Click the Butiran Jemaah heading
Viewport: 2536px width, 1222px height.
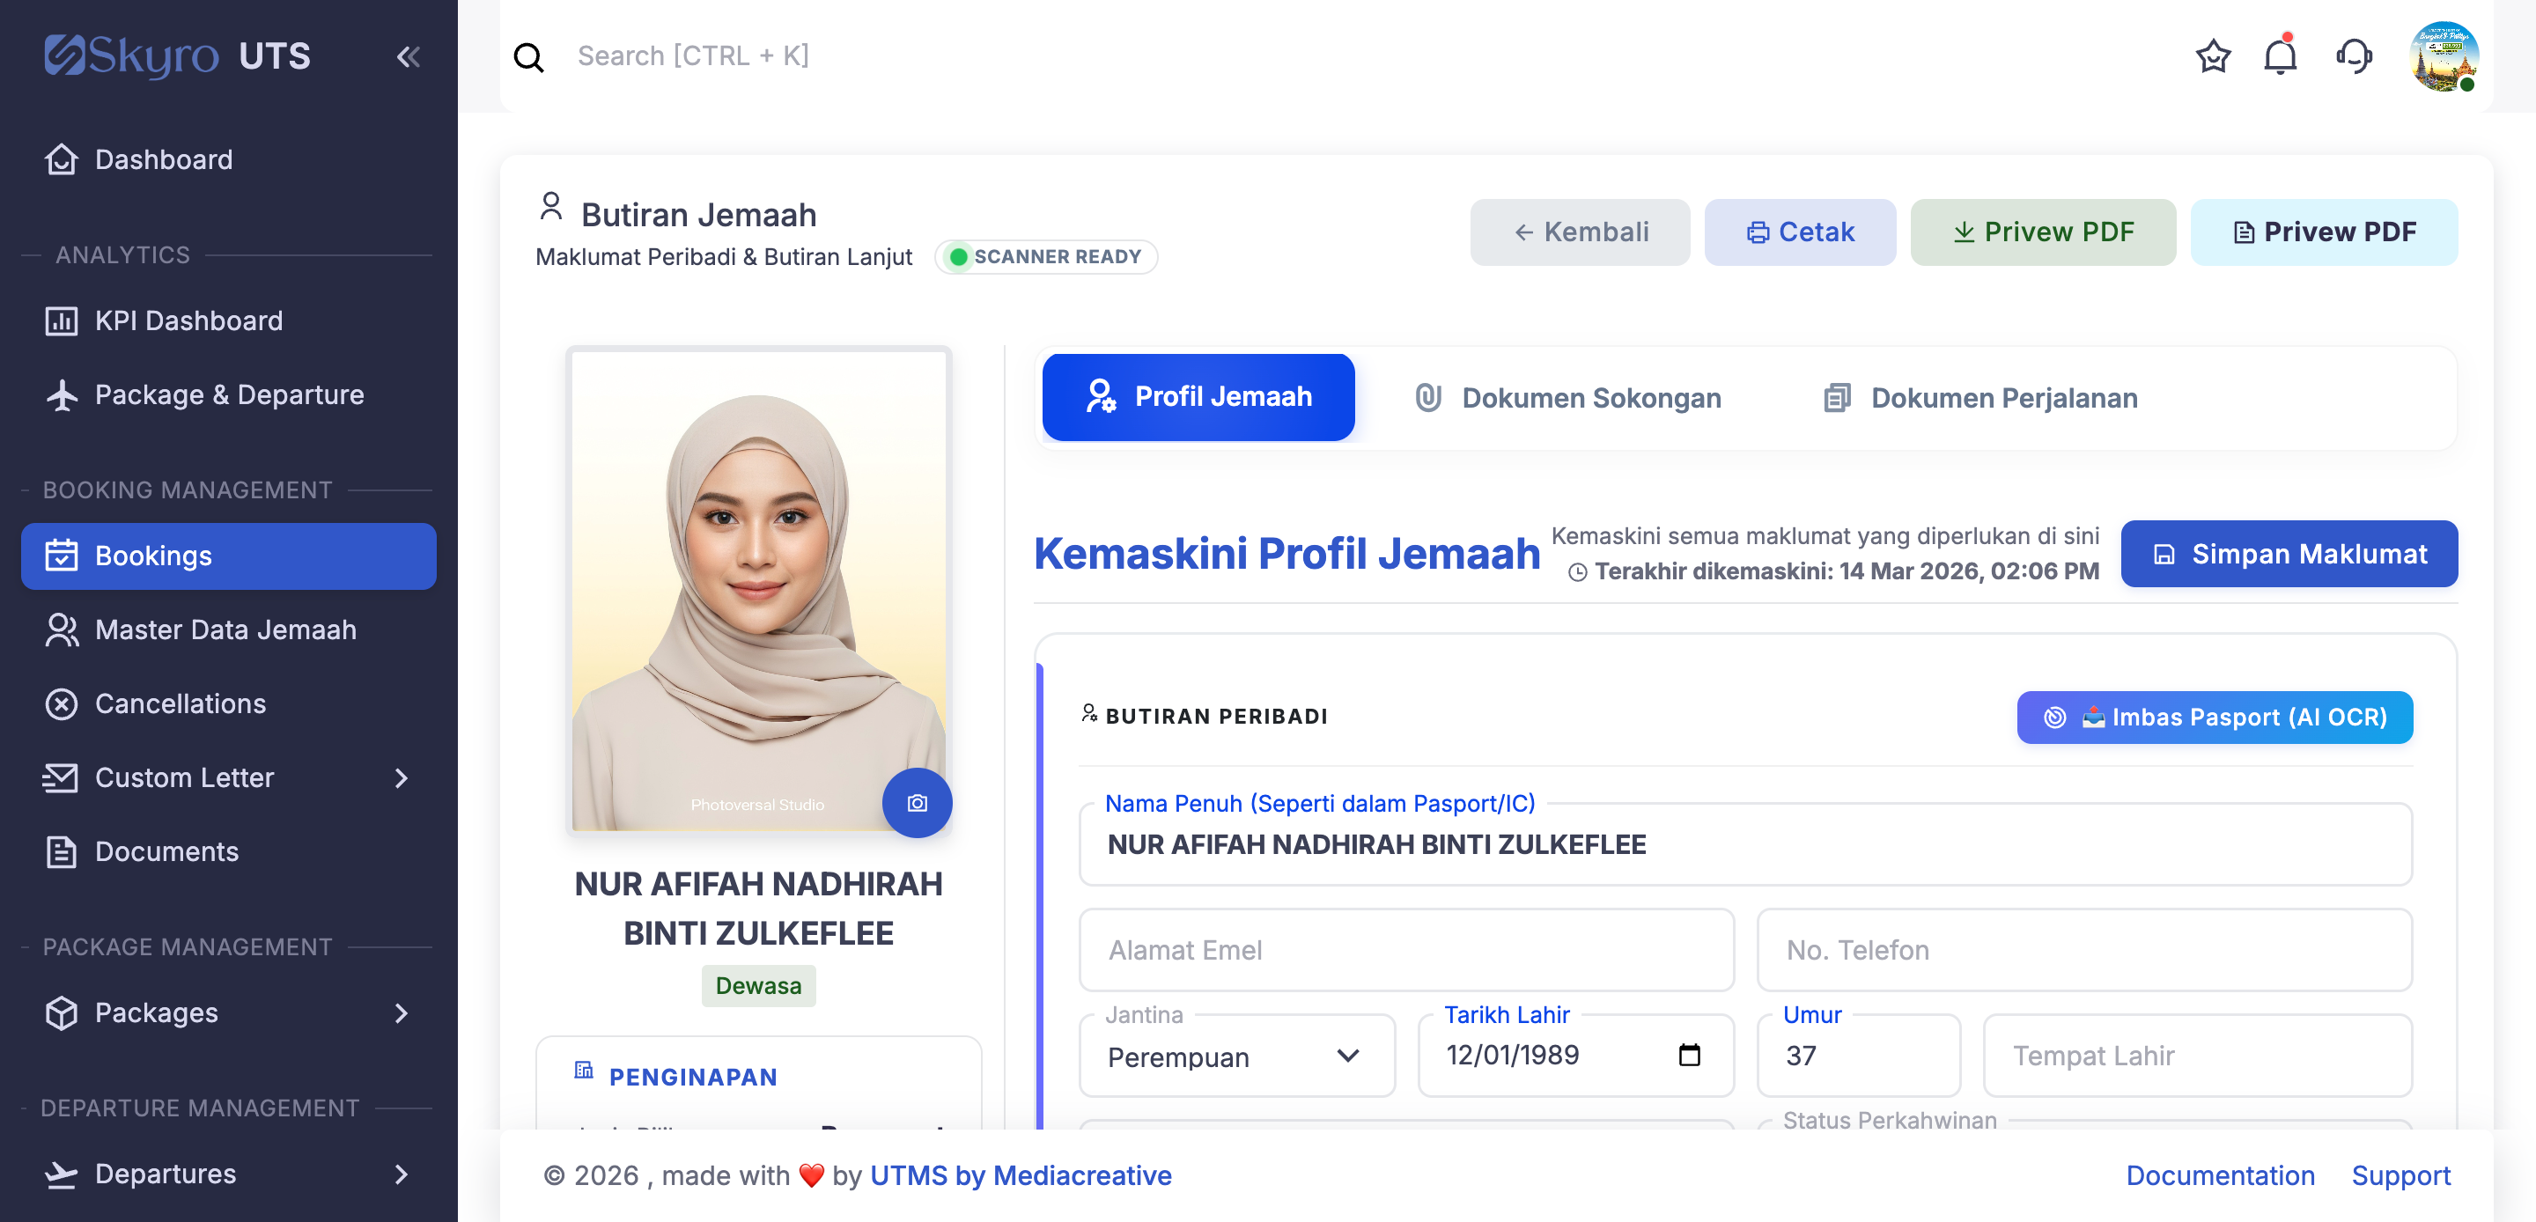[698, 215]
